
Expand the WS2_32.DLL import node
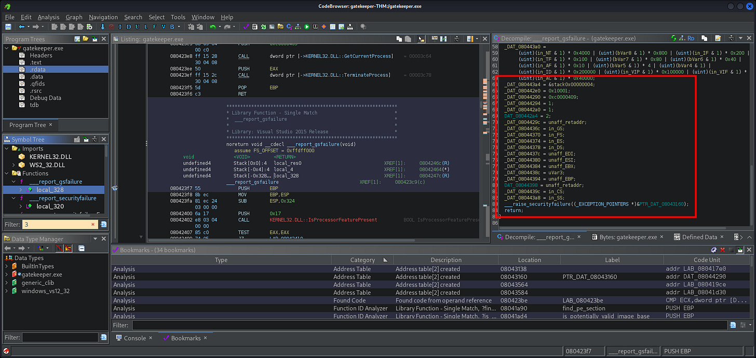point(14,165)
